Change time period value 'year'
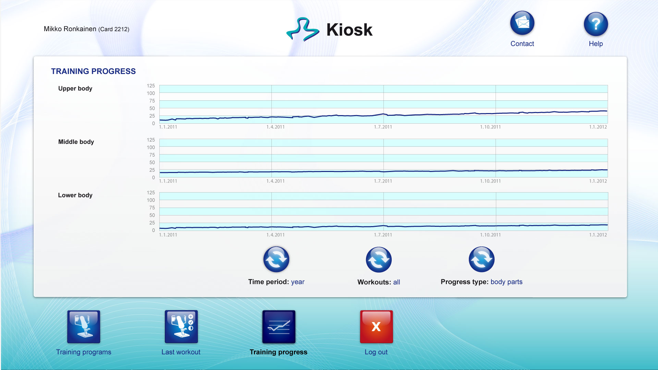The width and height of the screenshot is (658, 370). [x=297, y=282]
